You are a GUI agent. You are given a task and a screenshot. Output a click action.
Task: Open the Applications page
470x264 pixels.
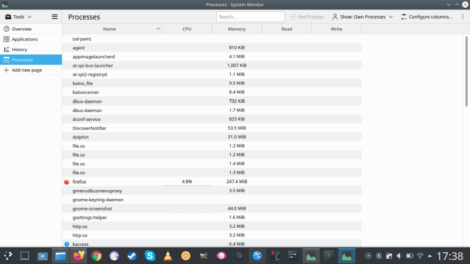31,39
